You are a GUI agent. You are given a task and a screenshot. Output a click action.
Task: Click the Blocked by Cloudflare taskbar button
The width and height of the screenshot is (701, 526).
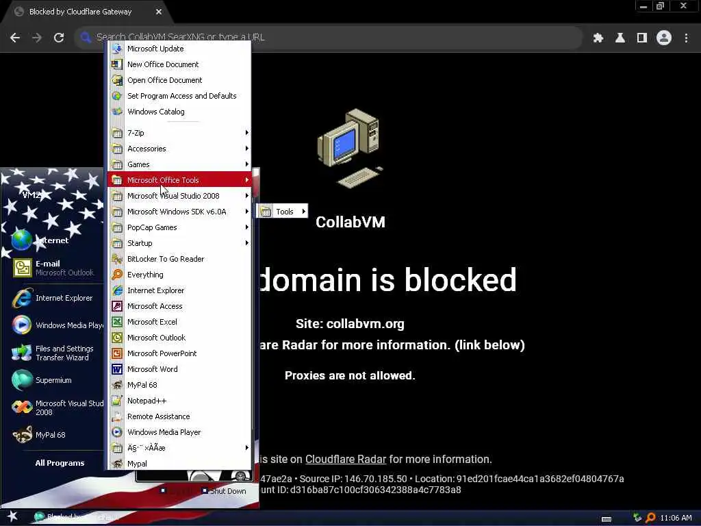click(x=76, y=517)
